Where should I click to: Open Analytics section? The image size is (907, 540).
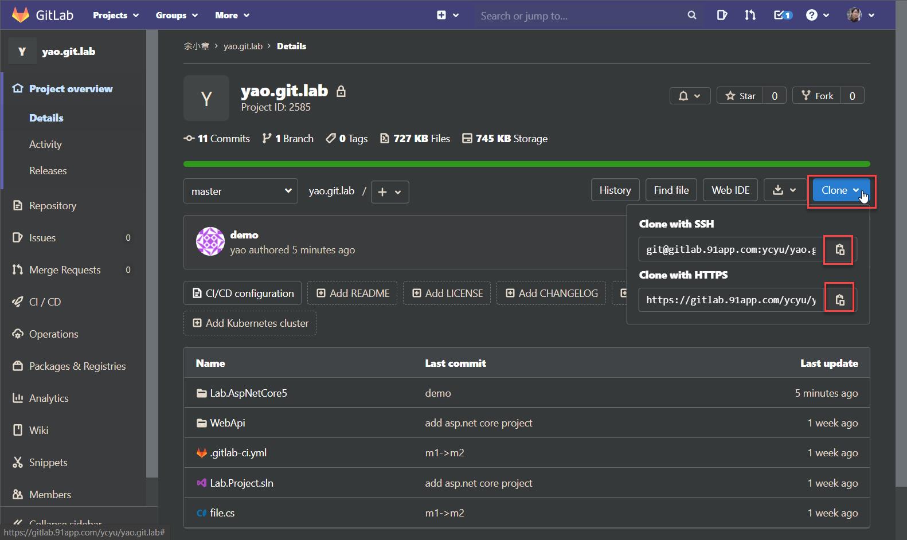pos(49,398)
